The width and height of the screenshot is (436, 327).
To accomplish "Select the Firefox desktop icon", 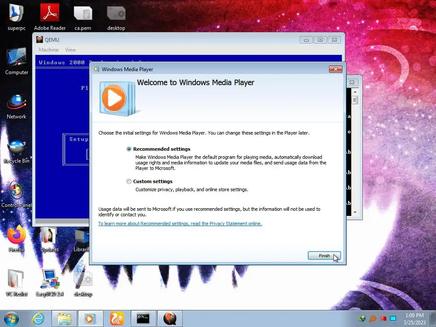I will (x=17, y=238).
